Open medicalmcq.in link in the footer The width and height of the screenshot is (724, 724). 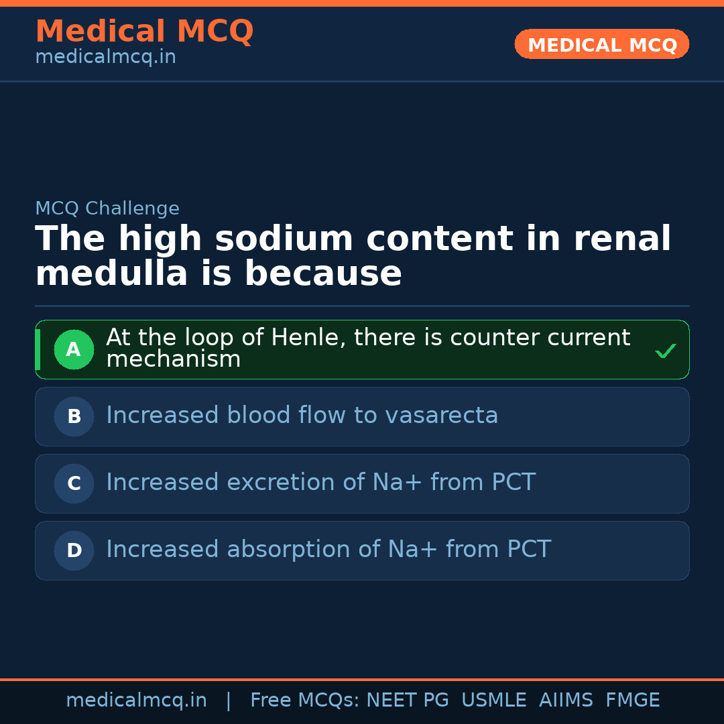(x=136, y=701)
